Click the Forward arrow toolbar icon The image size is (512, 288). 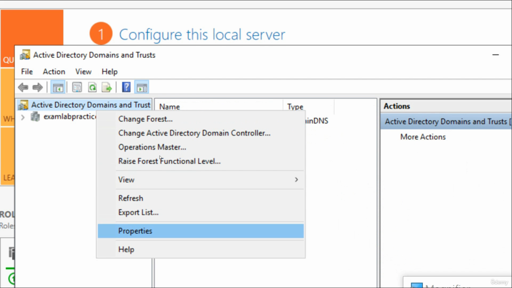[37, 88]
